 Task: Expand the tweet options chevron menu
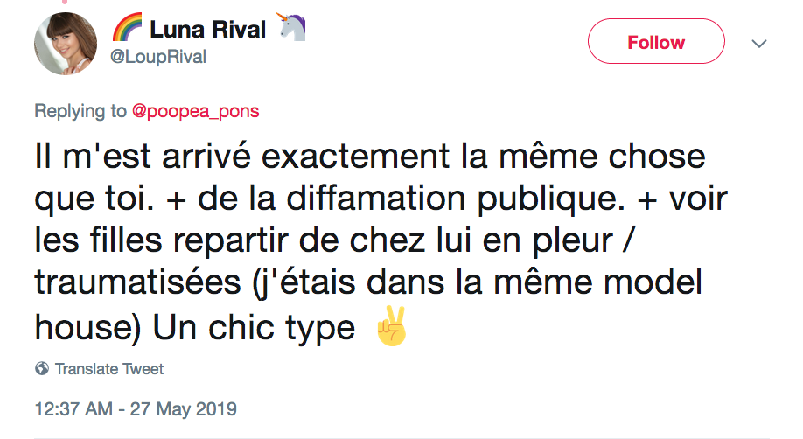click(x=759, y=43)
